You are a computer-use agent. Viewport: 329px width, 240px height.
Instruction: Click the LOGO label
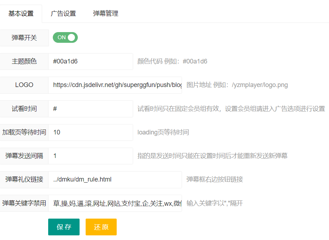[24, 85]
